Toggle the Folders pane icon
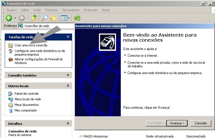The height and width of the screenshot is (138, 215). (53, 18)
